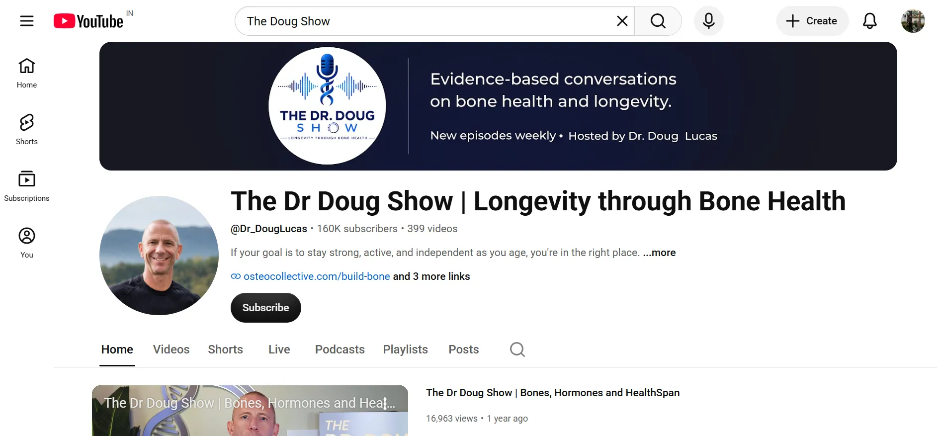Switch to the channel Shorts tab
The height and width of the screenshot is (436, 937).
tap(226, 349)
